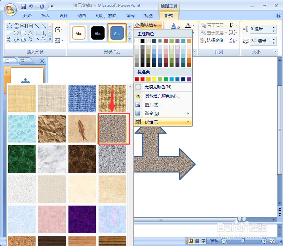Apply the blue denim texture
This screenshot has height=246, width=283.
82,99
